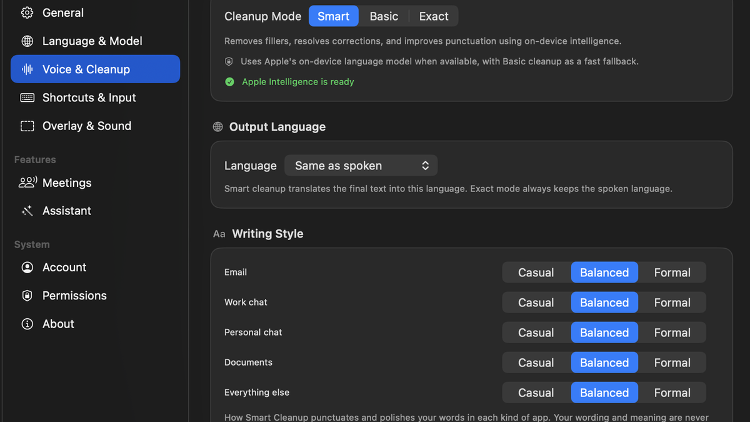Click the Output Language heading
750x422 pixels.
[277, 127]
